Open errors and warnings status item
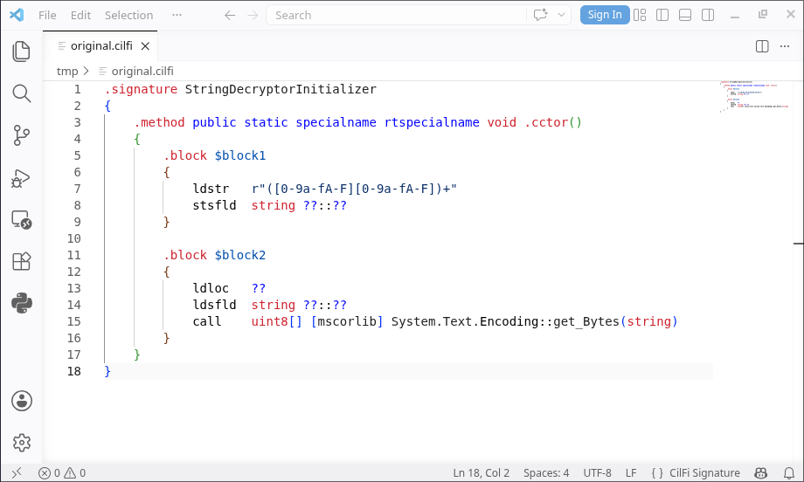The width and height of the screenshot is (804, 482). pos(62,472)
